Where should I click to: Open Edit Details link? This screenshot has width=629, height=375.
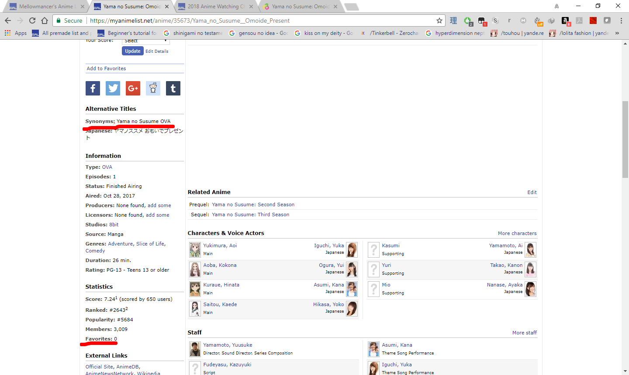point(157,51)
